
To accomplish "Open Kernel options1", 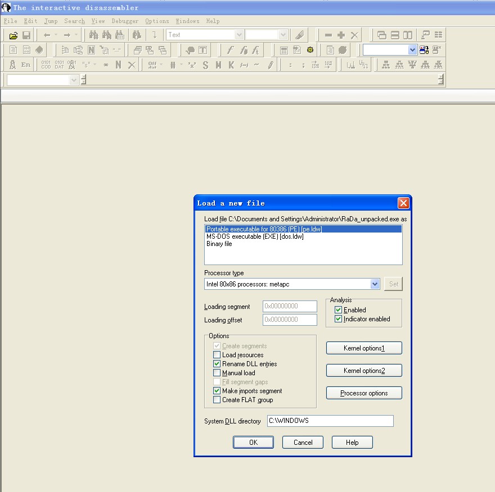I will click(x=364, y=348).
